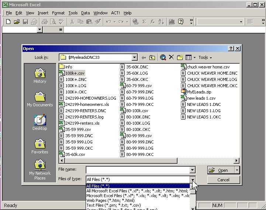This screenshot has height=210, width=266.
Task: Click the Redo arrow icon
Action: (x=121, y=22)
